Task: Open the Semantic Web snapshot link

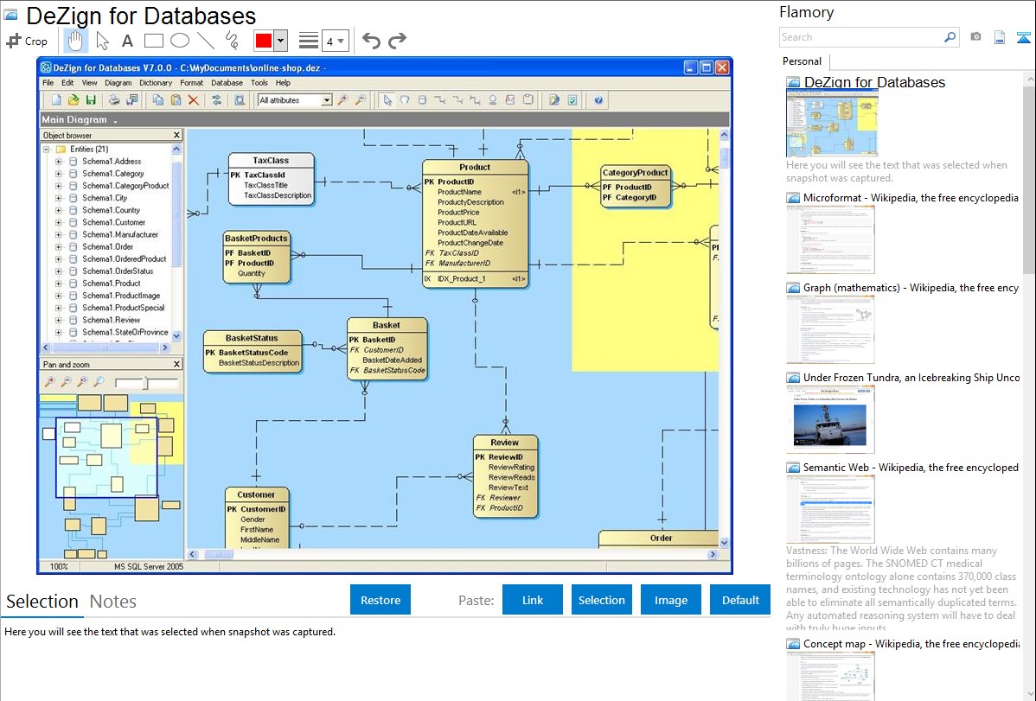Action: click(911, 467)
